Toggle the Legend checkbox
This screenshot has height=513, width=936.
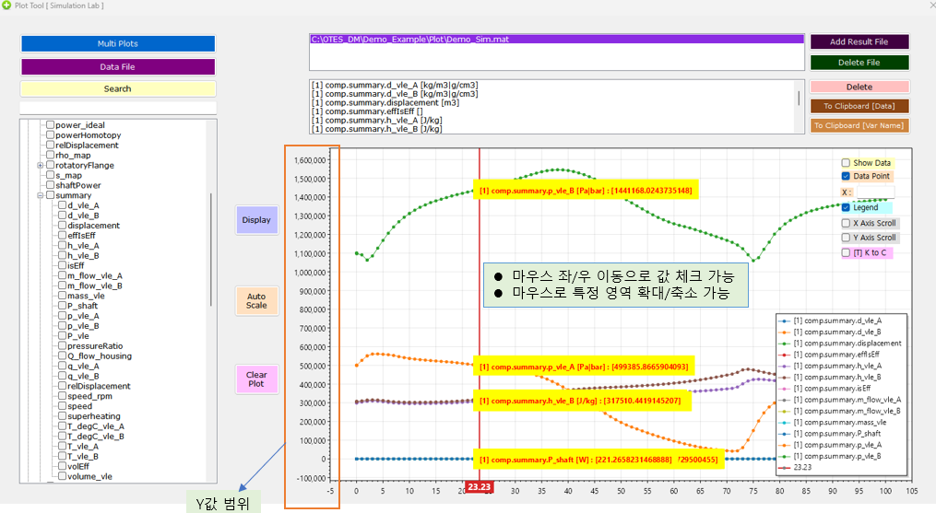[x=846, y=207]
